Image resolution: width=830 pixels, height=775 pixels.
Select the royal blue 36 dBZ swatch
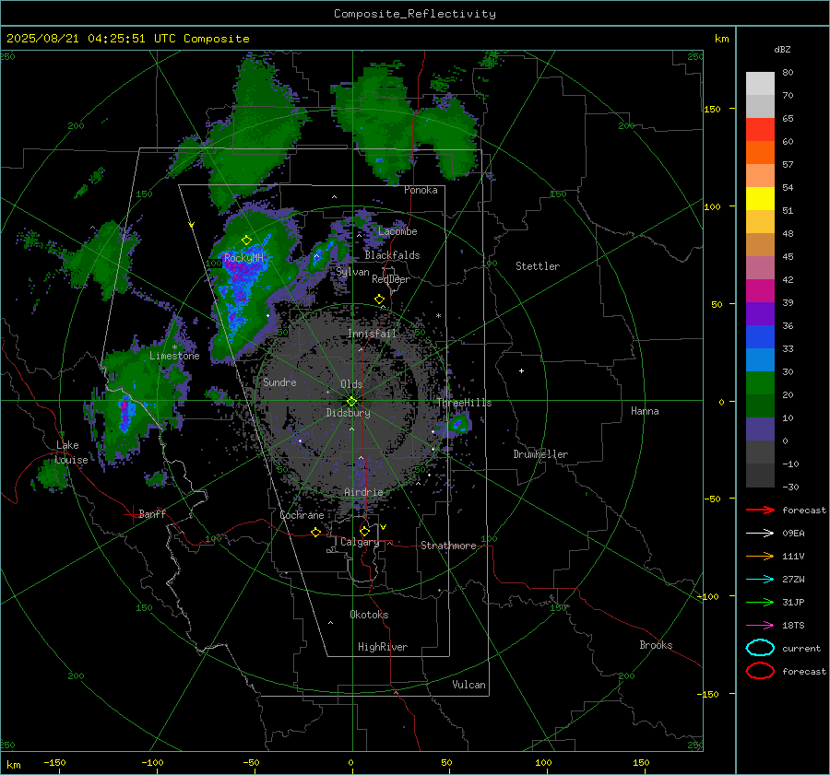tap(760, 337)
